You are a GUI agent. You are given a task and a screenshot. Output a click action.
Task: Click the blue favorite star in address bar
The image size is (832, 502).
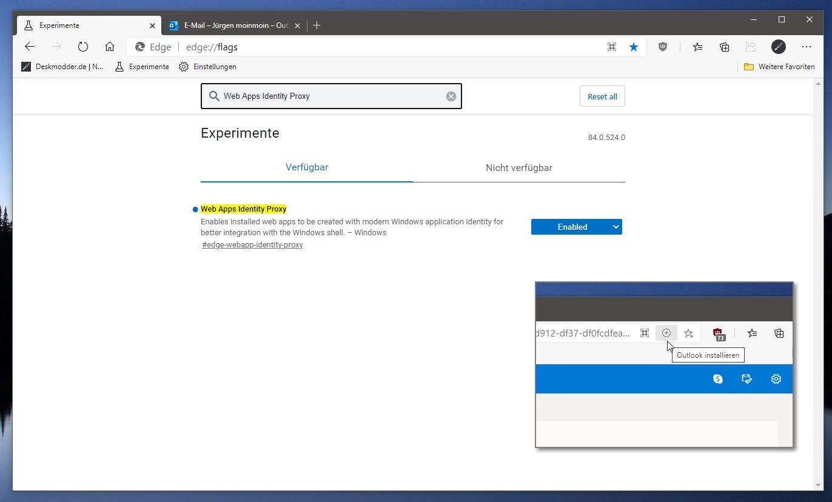coord(634,47)
